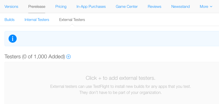The height and width of the screenshot is (104, 219).
Task: Click the light blue info banner
Action: (x=112, y=39)
